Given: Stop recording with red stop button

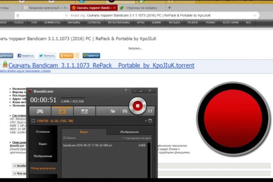Looking at the screenshot, I should [136, 106].
